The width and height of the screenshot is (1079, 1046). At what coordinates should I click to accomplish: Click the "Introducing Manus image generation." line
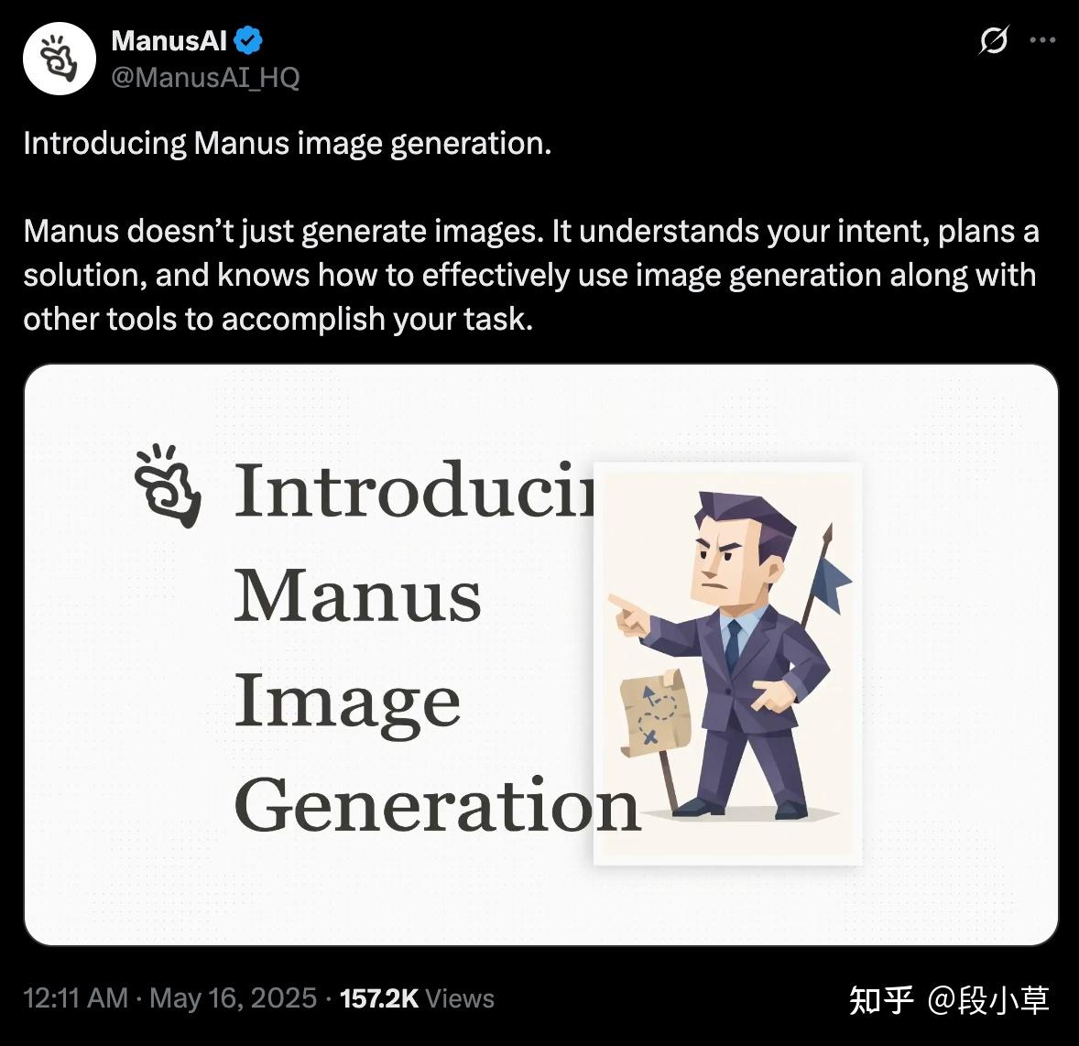point(288,144)
